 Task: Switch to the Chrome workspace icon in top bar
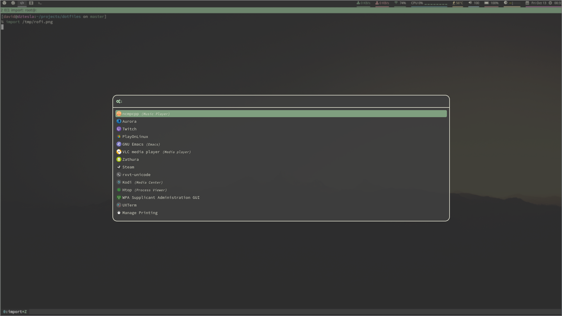pyautogui.click(x=4, y=3)
